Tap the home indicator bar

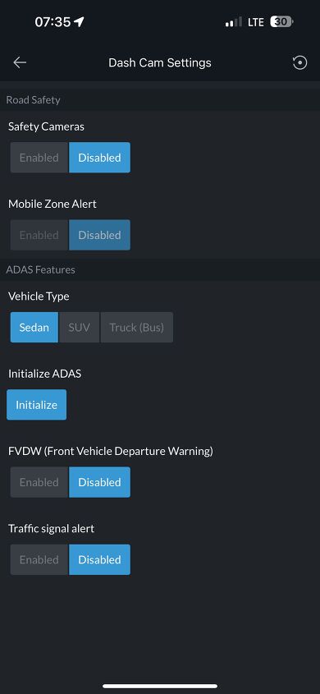coord(160,686)
